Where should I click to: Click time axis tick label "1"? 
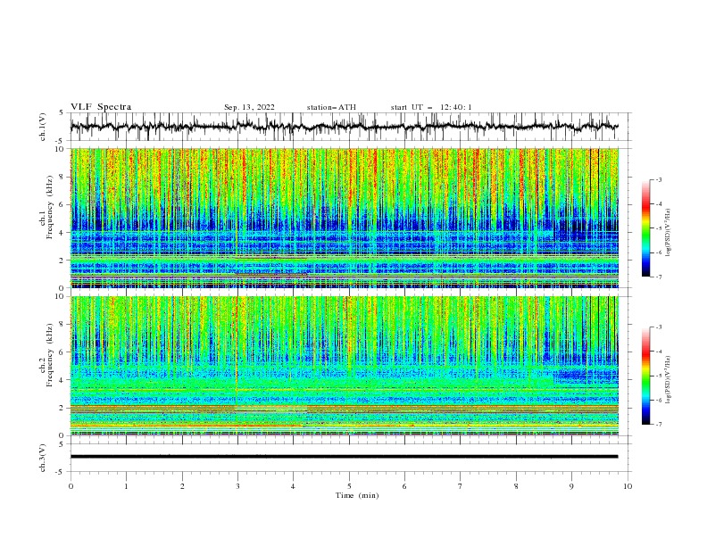point(126,486)
